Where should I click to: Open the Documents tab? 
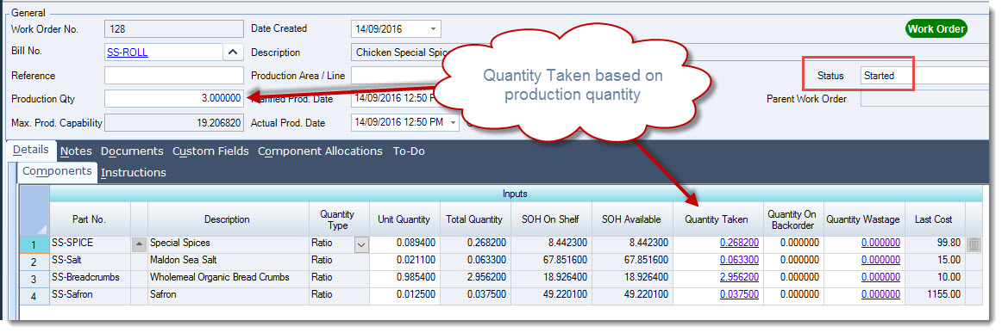tap(132, 151)
